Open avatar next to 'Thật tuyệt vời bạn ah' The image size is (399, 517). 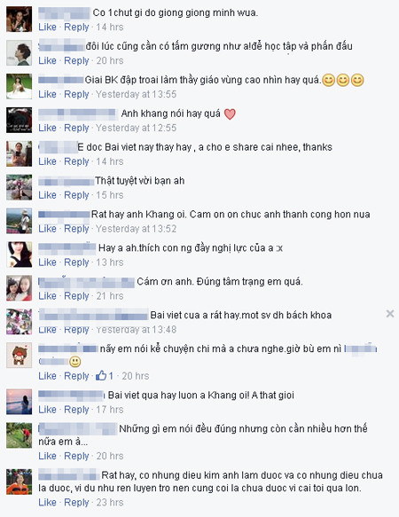pyautogui.click(x=20, y=187)
